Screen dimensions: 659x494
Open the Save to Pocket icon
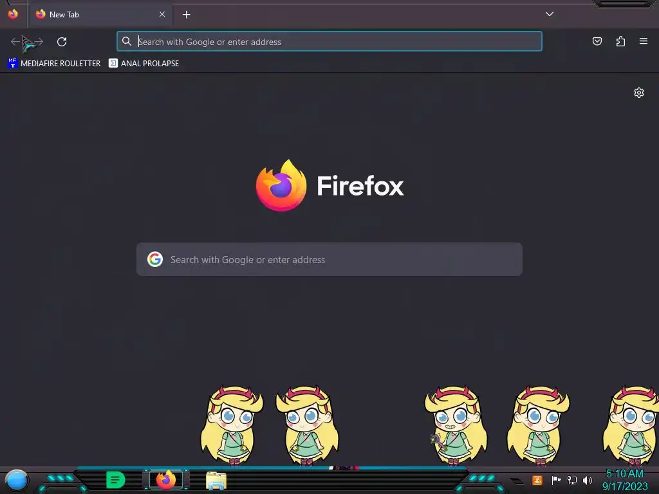pos(597,41)
